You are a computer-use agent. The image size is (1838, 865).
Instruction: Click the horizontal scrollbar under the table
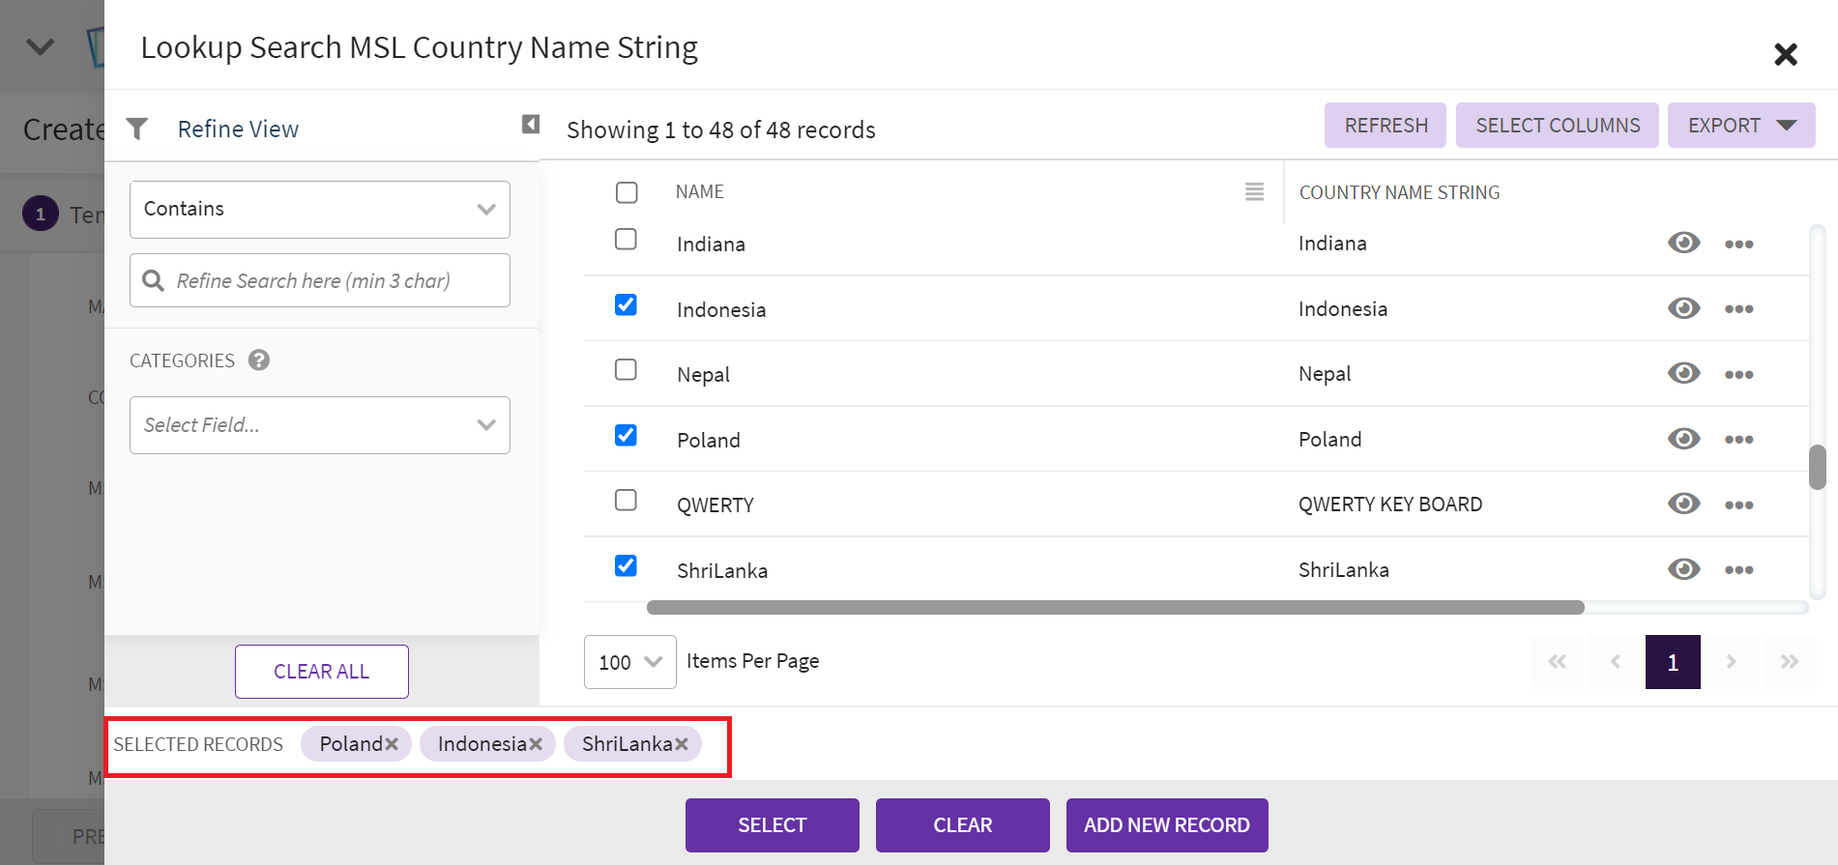[x=1115, y=608]
